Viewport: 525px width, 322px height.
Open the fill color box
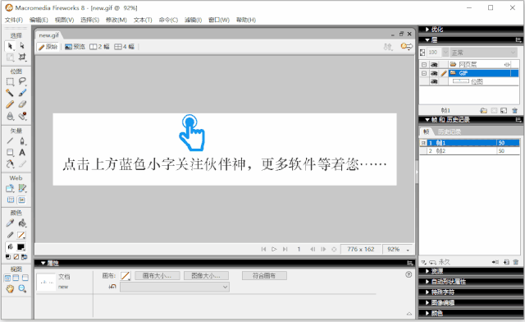(x=21, y=247)
